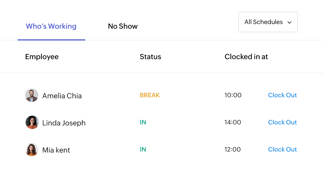This screenshot has height=172, width=323.
Task: Click the IN status indicator for Mia kent
Action: 143,149
